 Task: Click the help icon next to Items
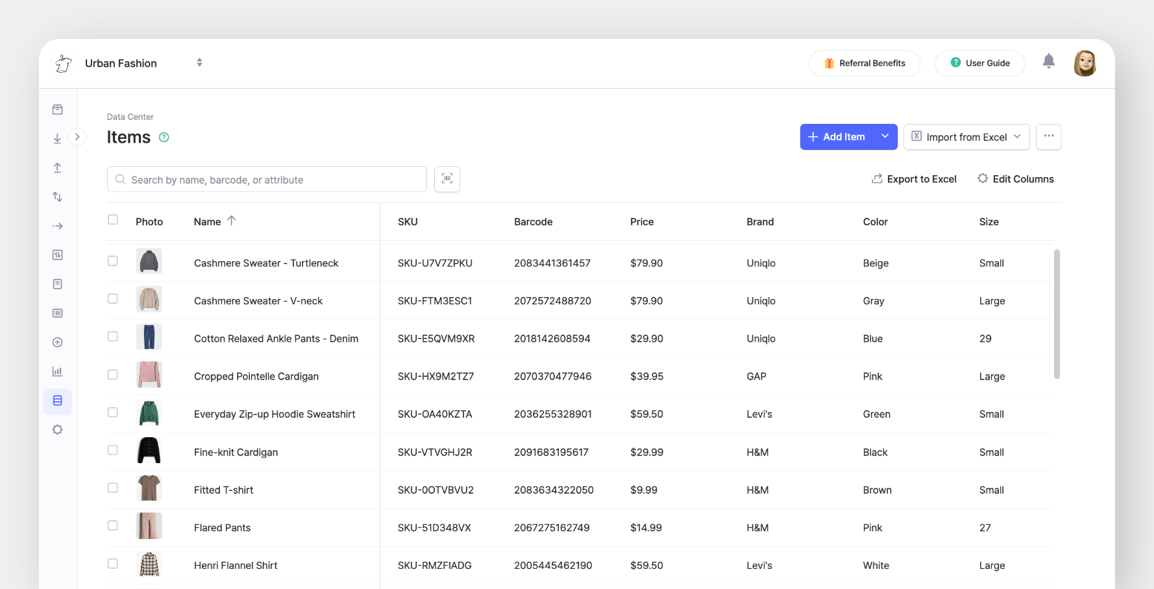click(164, 138)
